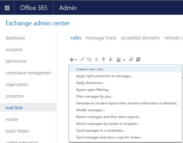Image resolution: width=183 pixels, height=143 pixels.
Task: Click the Admin header link
Action: [x=68, y=8]
